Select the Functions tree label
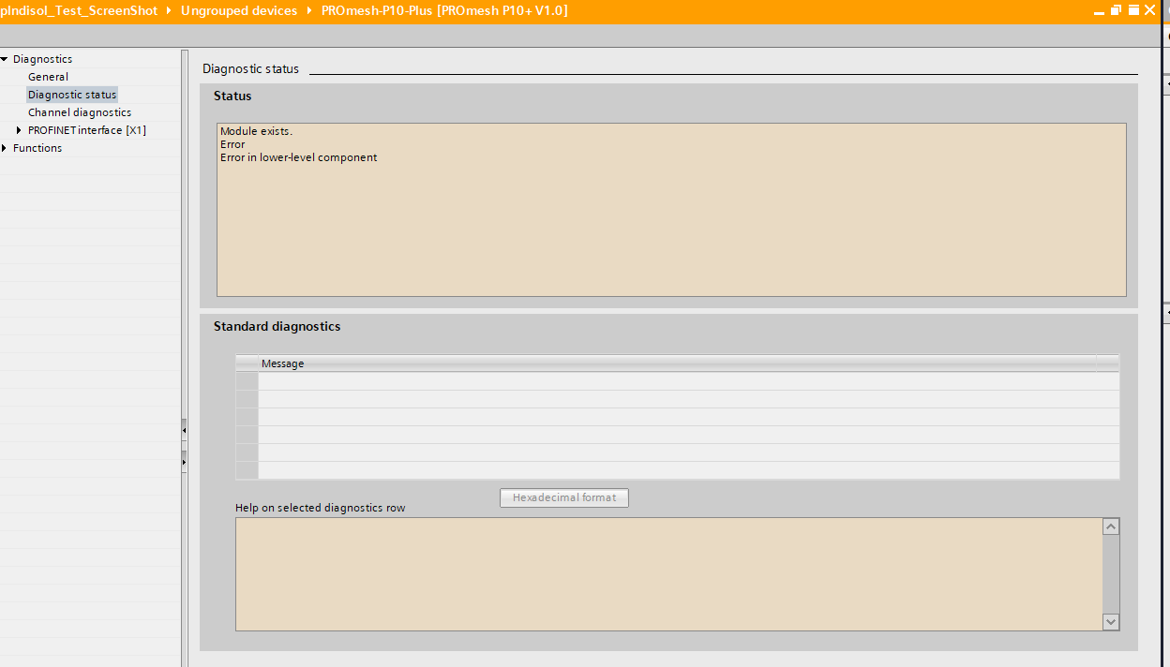 click(37, 148)
